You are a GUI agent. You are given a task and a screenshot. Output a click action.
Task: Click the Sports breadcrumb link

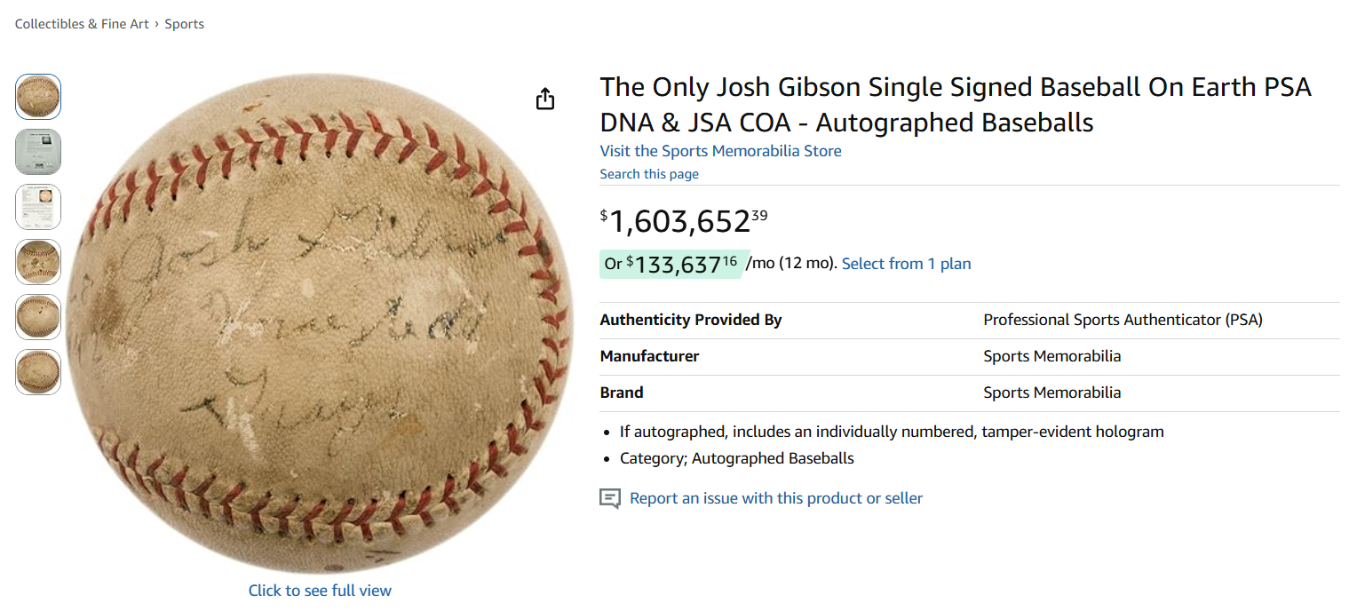point(184,24)
